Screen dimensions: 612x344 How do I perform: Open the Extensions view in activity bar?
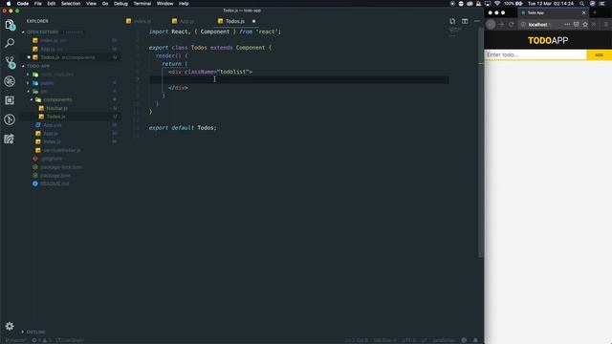(10, 100)
